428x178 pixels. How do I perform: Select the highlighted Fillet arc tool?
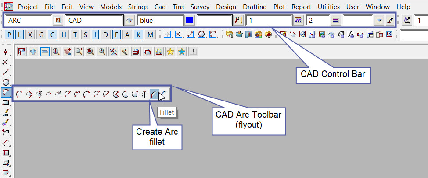click(x=155, y=94)
